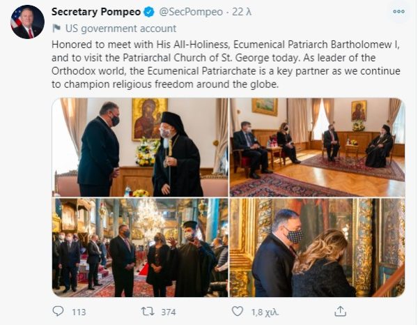Open the share icon menu
The height and width of the screenshot is (325, 418).
[340, 311]
